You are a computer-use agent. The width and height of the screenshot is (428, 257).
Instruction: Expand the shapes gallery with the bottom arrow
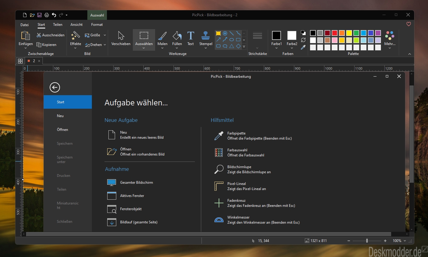tap(244, 47)
